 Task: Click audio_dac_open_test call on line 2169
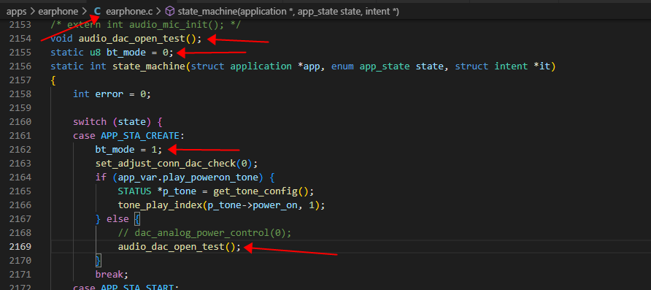point(171,246)
